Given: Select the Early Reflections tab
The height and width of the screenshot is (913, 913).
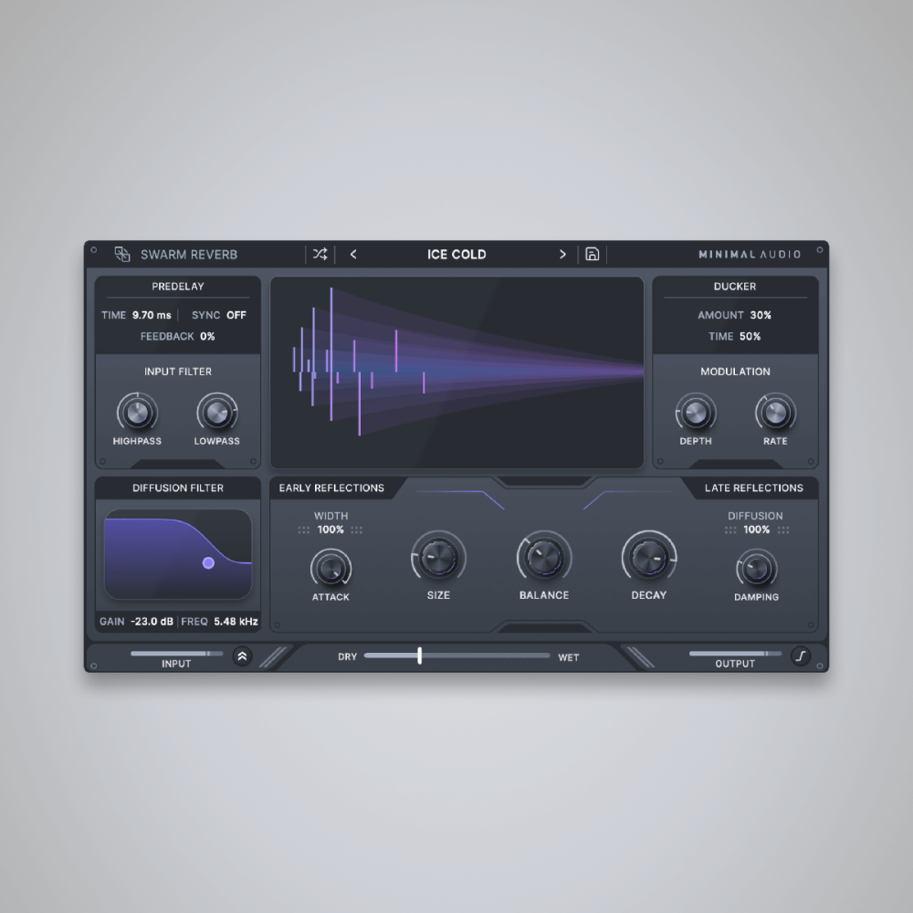Looking at the screenshot, I should pyautogui.click(x=332, y=488).
